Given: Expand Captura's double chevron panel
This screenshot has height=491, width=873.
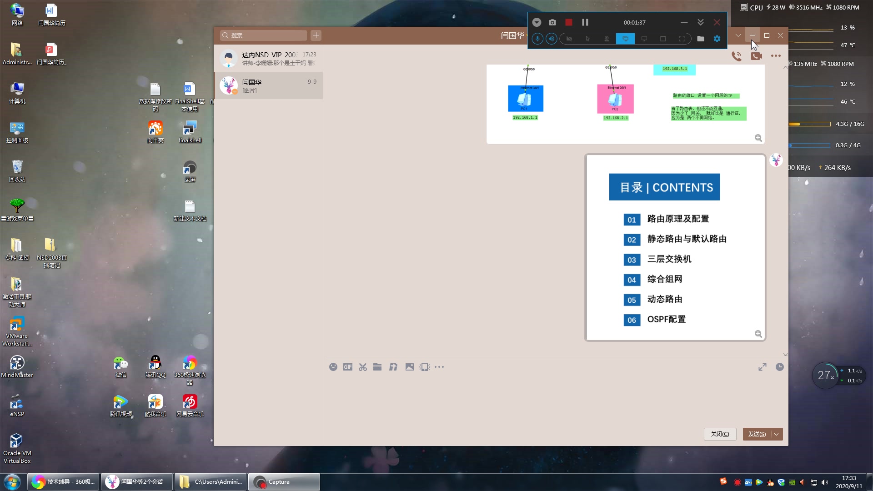Looking at the screenshot, I should pyautogui.click(x=701, y=22).
